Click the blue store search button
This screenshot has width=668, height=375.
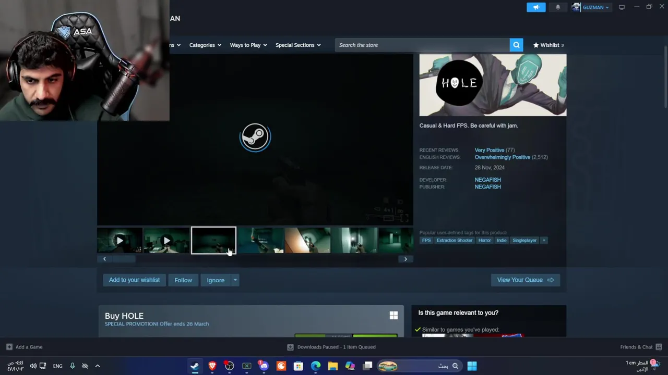[x=516, y=45]
